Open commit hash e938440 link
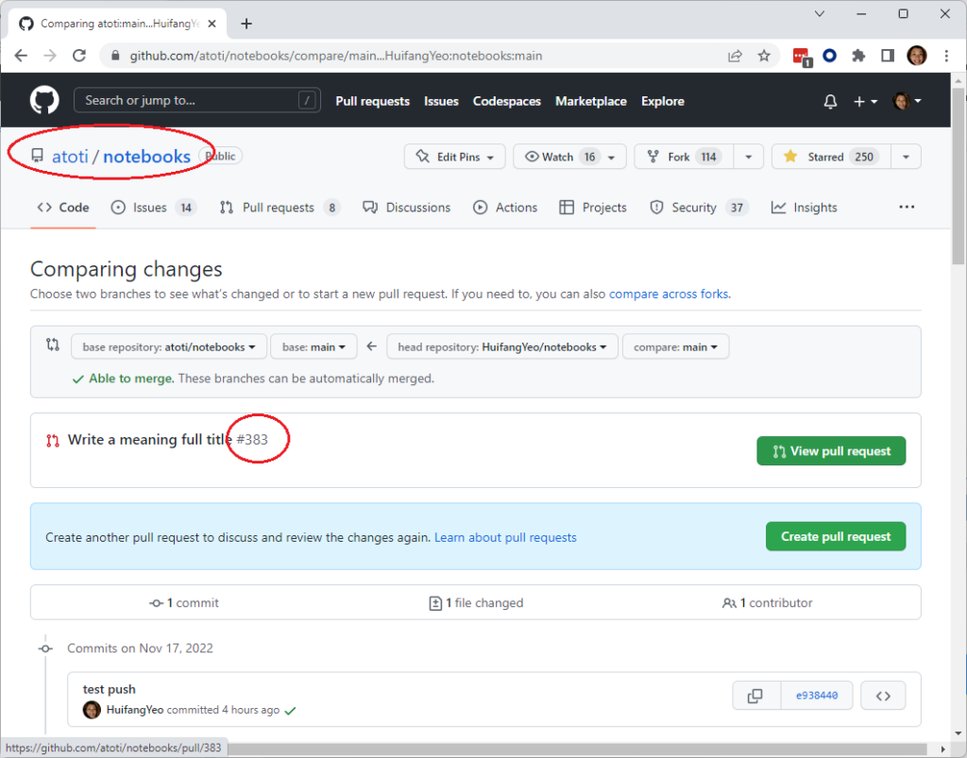The image size is (967, 758). [817, 696]
